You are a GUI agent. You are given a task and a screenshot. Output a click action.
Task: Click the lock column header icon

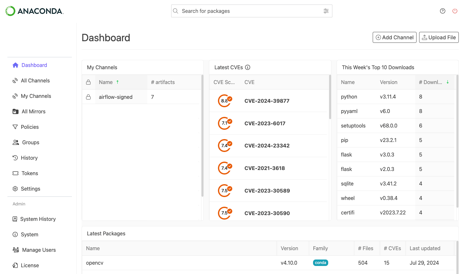click(88, 82)
